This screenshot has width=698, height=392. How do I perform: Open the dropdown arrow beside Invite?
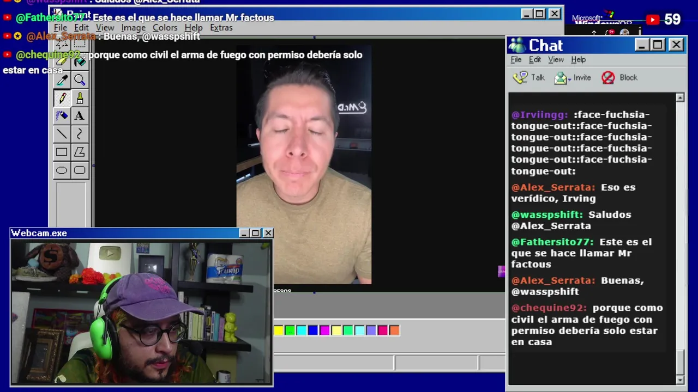569,79
